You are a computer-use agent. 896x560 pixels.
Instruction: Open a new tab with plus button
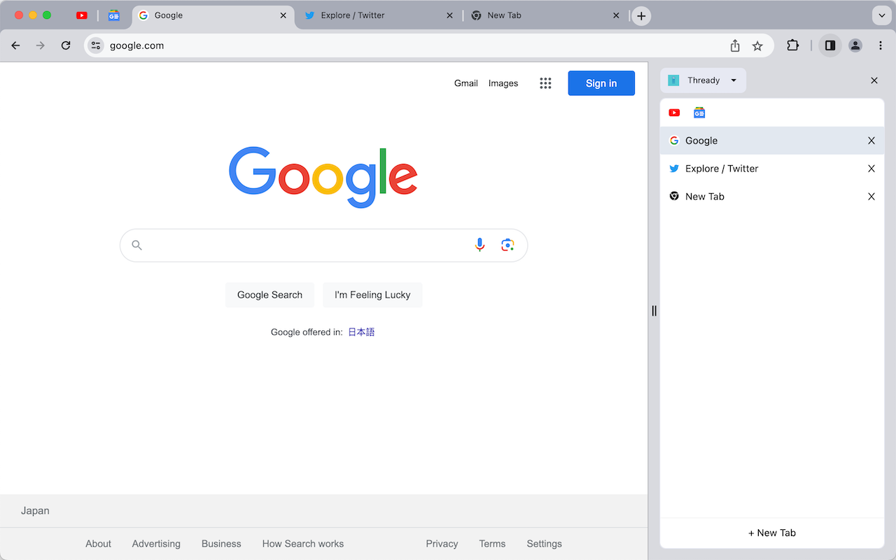641,15
